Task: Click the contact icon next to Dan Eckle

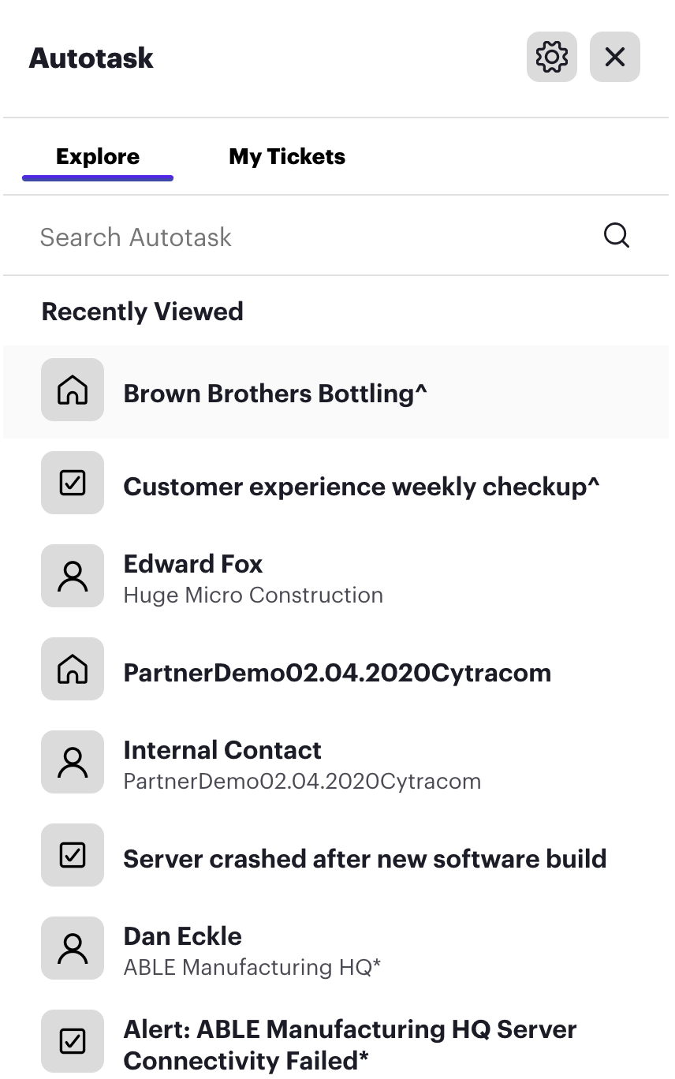Action: [x=73, y=948]
